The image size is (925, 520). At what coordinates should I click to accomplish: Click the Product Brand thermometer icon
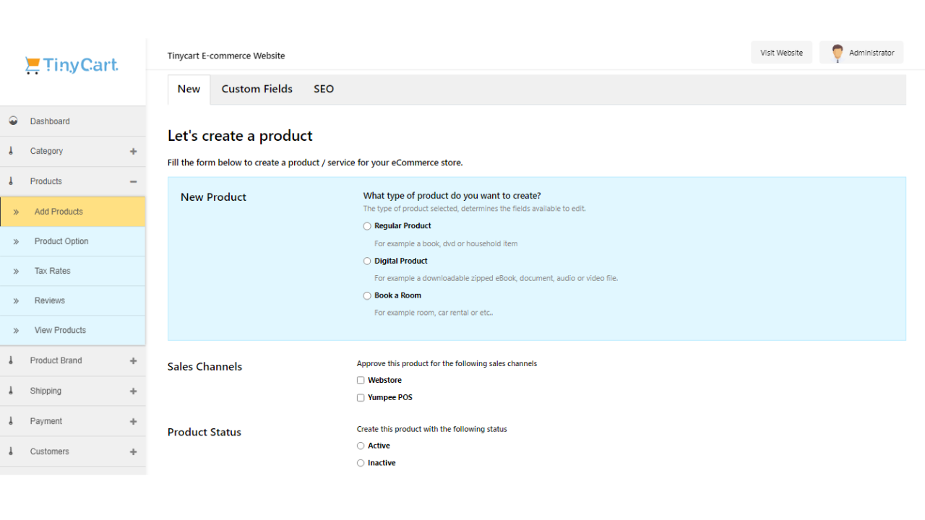tap(11, 360)
